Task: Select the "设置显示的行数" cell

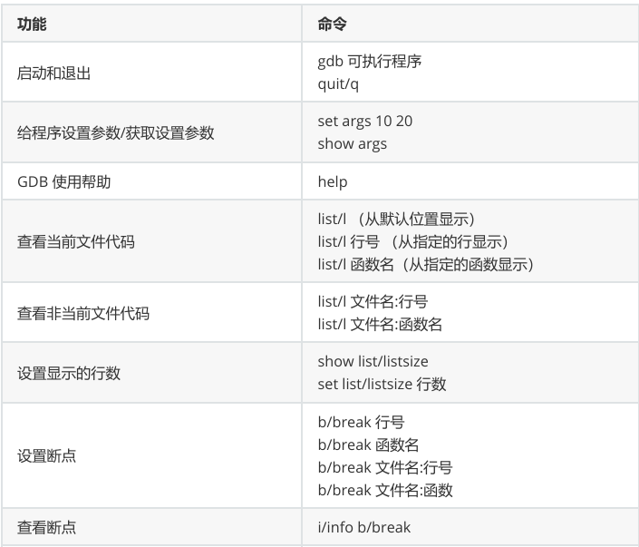Action: click(x=69, y=373)
